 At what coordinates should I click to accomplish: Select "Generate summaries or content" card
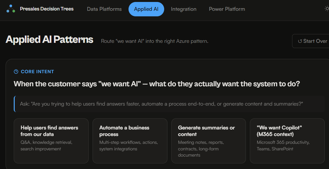pos(209,141)
